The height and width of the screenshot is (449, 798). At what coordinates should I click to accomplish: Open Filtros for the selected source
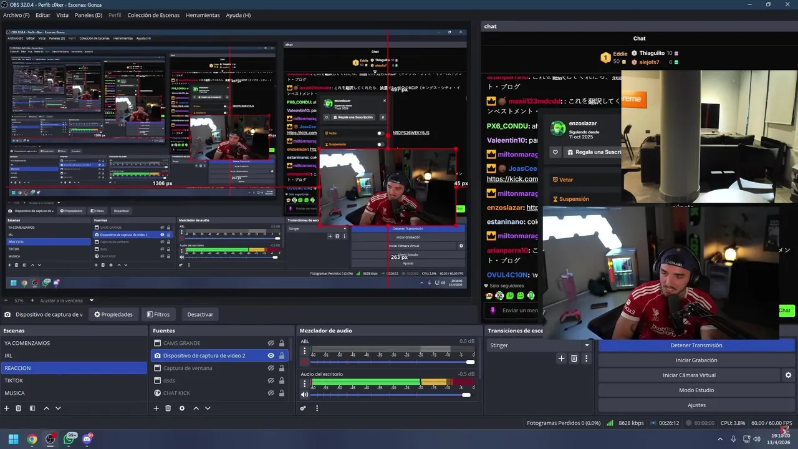158,314
